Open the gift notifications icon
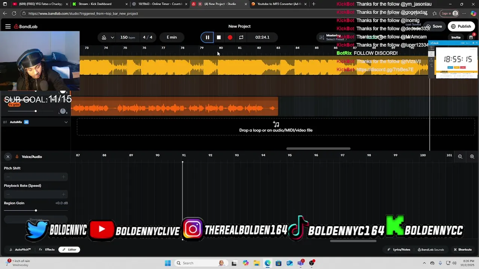The width and height of the screenshot is (479, 269). 471,37
